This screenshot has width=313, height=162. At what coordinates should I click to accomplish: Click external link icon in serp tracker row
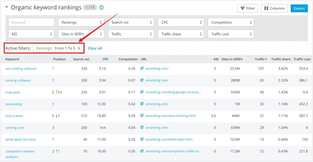point(142,115)
